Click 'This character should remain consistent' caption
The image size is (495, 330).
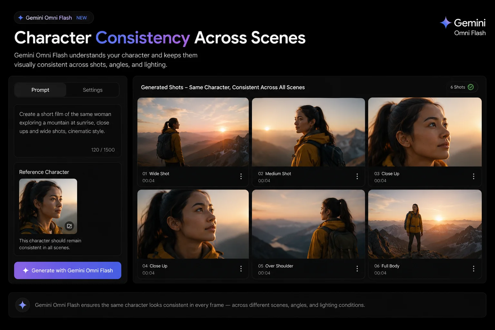point(50,244)
